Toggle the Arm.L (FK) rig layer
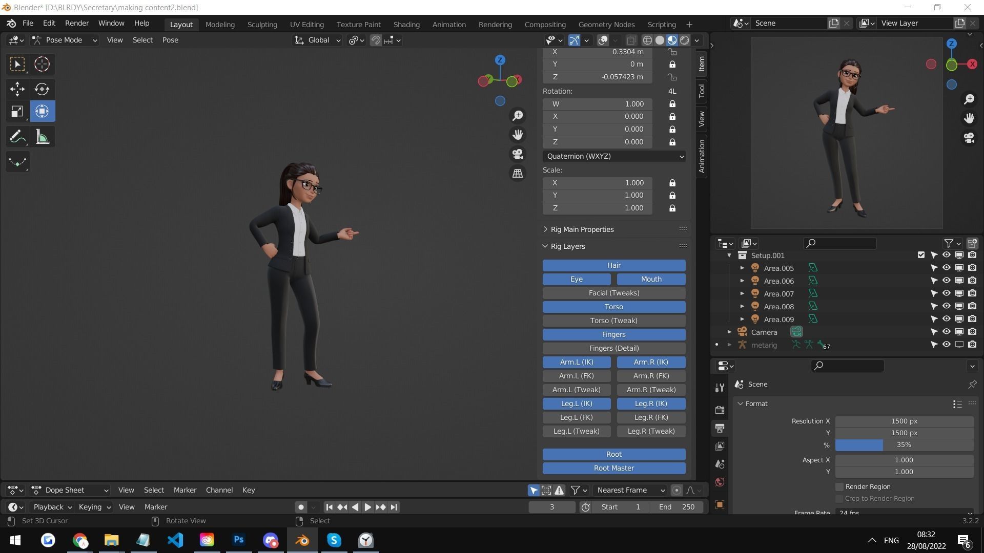The image size is (984, 553). (x=577, y=376)
